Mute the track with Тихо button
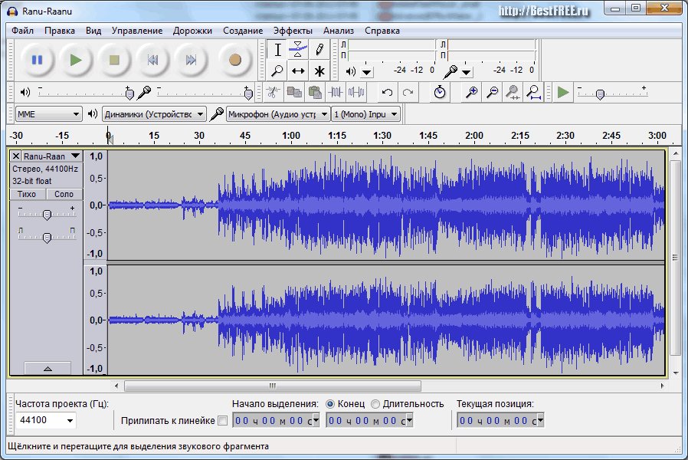The image size is (688, 460). tap(26, 194)
